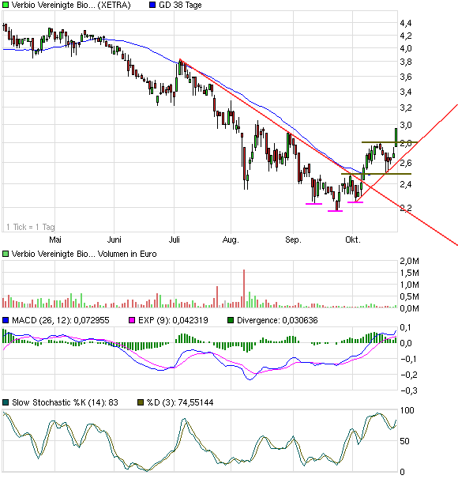
Task: Click the dark green Divergence legend swatch
Action: click(x=231, y=320)
